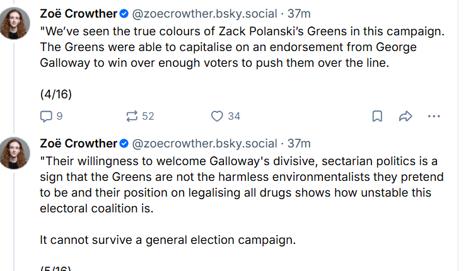Click the share arrow icon on the first post
The height and width of the screenshot is (271, 473).
[406, 116]
